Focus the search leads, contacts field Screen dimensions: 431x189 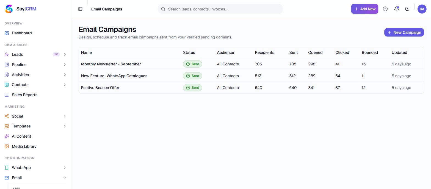(220, 9)
